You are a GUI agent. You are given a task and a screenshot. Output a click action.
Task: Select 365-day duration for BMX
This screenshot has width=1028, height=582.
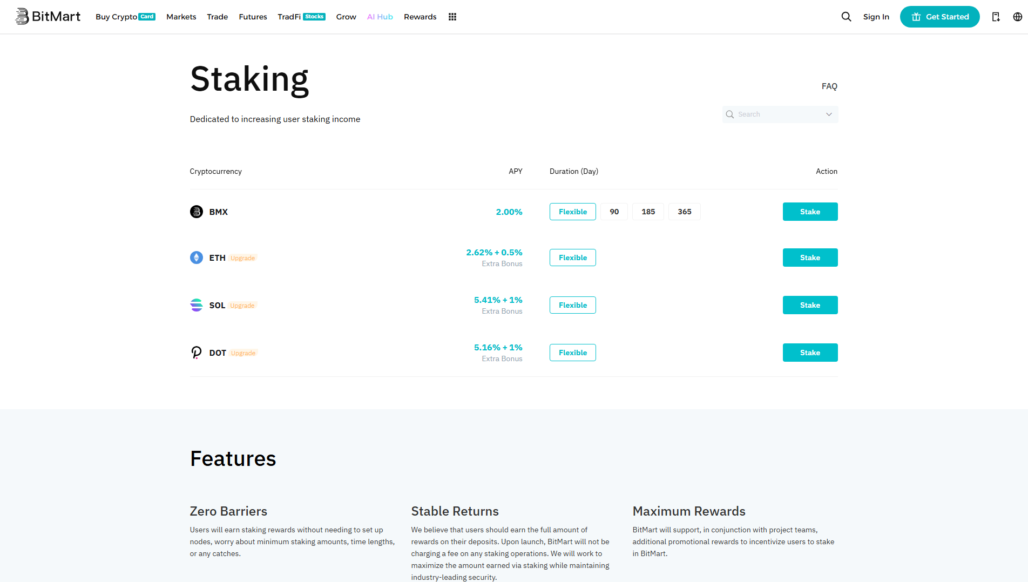click(x=685, y=212)
